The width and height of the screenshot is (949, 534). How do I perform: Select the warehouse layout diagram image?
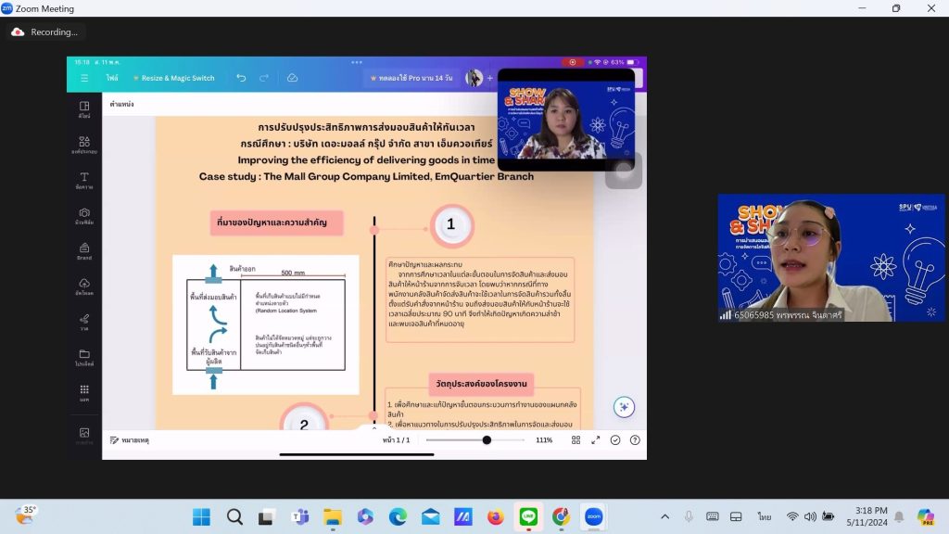[266, 324]
